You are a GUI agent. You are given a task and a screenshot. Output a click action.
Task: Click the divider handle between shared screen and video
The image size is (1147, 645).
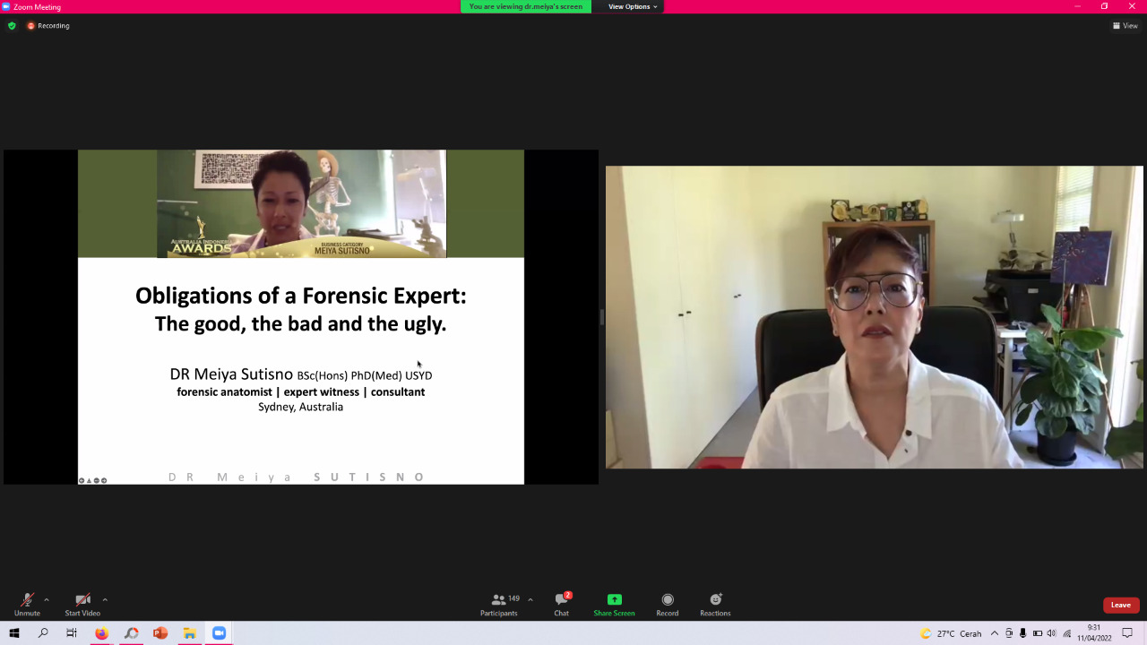coord(601,317)
